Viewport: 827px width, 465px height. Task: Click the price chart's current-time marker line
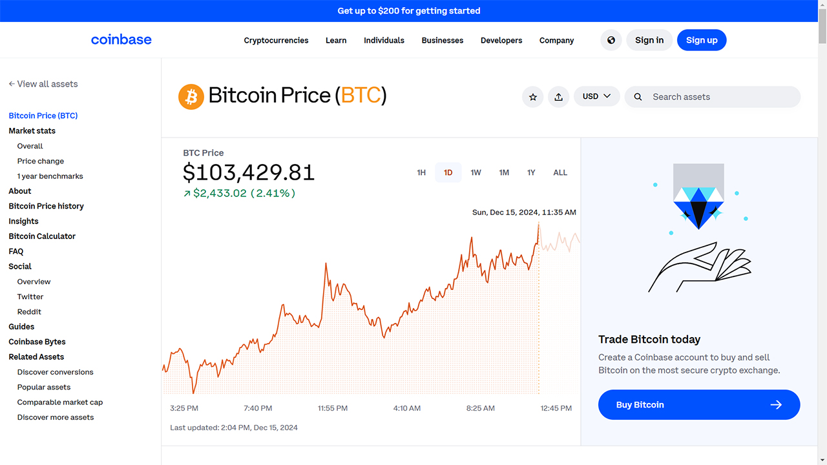pyautogui.click(x=539, y=310)
